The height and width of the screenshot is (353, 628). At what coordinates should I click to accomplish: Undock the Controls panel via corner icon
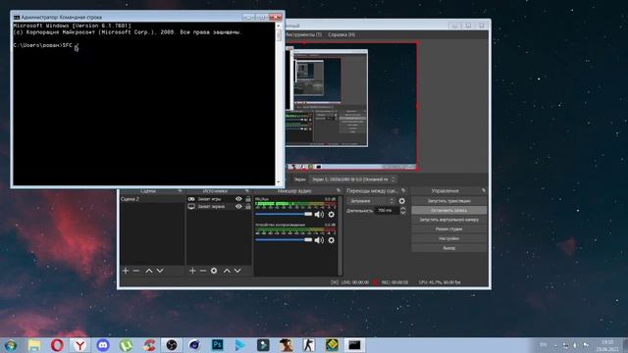point(484,191)
